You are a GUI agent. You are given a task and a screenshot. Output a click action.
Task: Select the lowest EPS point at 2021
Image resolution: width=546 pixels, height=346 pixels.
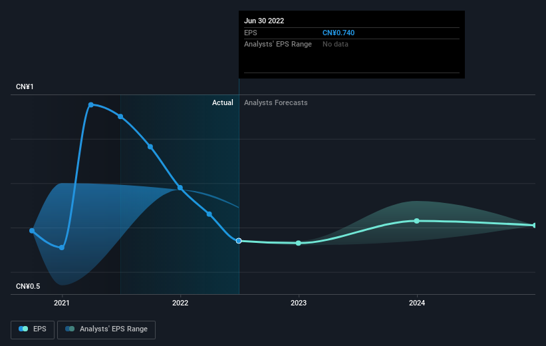point(62,248)
